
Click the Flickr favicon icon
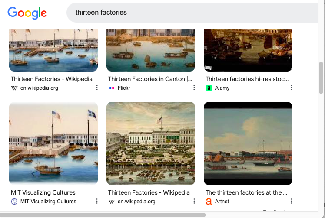112,88
